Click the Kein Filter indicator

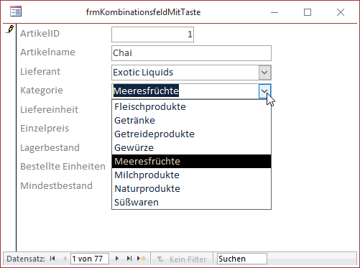[x=182, y=259]
